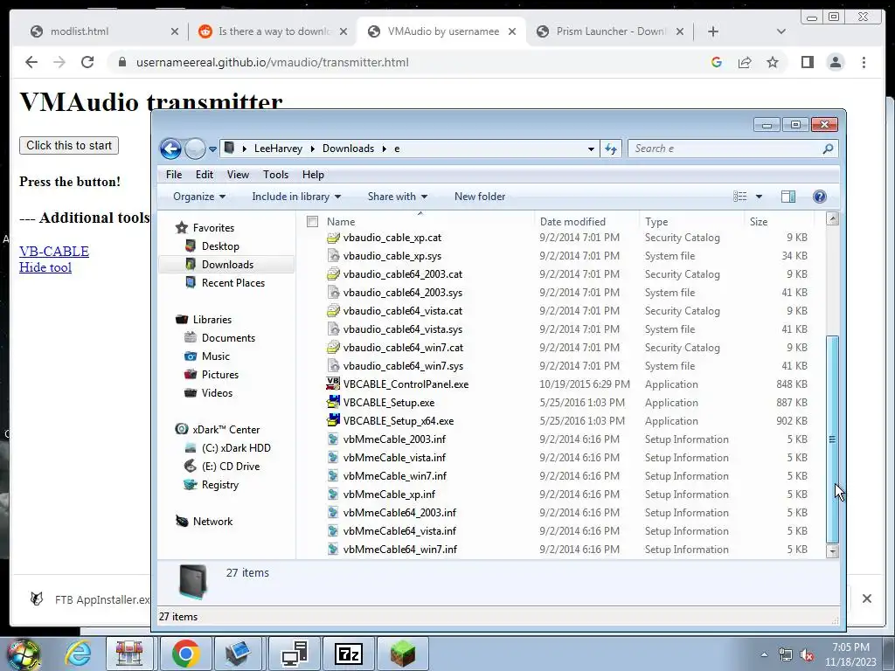895x671 pixels.
Task: Open the view options dropdown arrow
Action: [x=759, y=197]
